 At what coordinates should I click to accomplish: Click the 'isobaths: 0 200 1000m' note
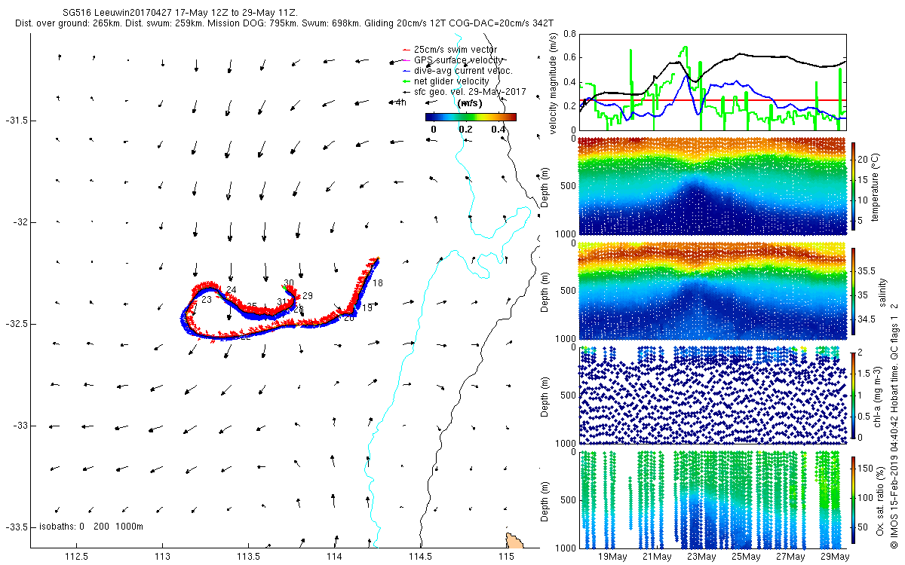pos(91,527)
